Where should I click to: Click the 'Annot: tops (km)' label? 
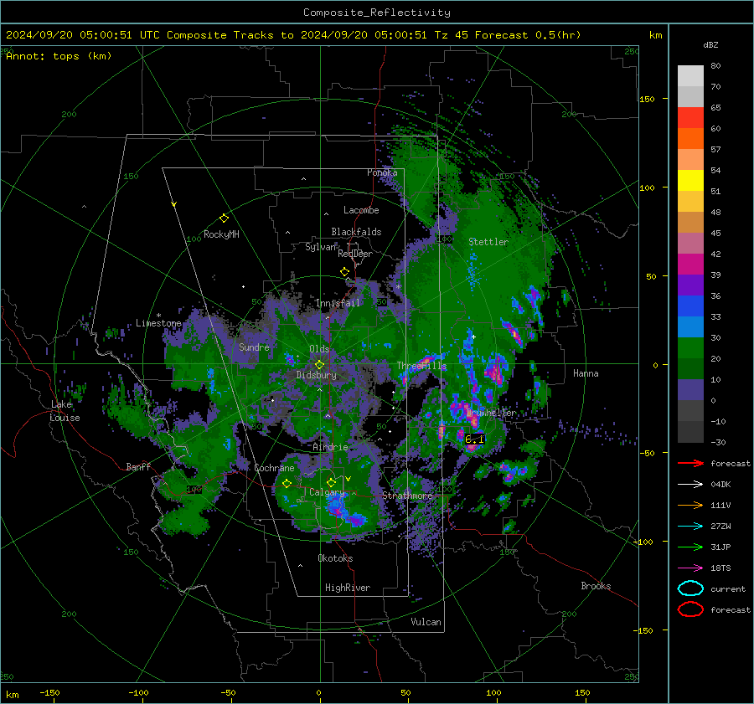click(59, 56)
